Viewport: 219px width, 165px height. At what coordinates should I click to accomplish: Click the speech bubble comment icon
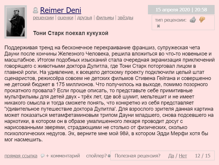43,156
